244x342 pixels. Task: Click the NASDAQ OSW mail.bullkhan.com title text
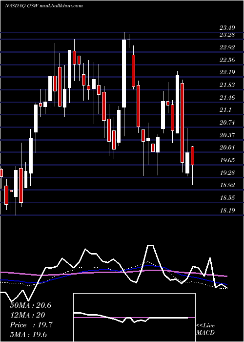coord(44,6)
